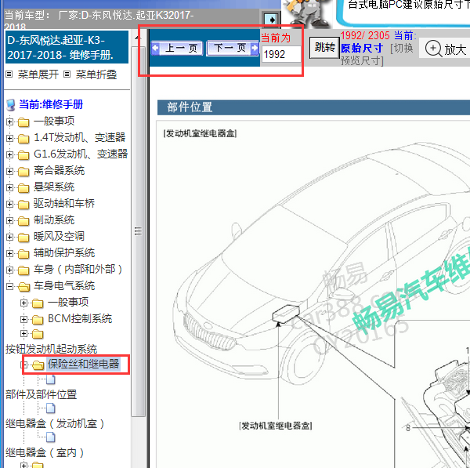Screen dimensions: 470x468
Task: Click the 跳转 jump button
Action: click(324, 47)
